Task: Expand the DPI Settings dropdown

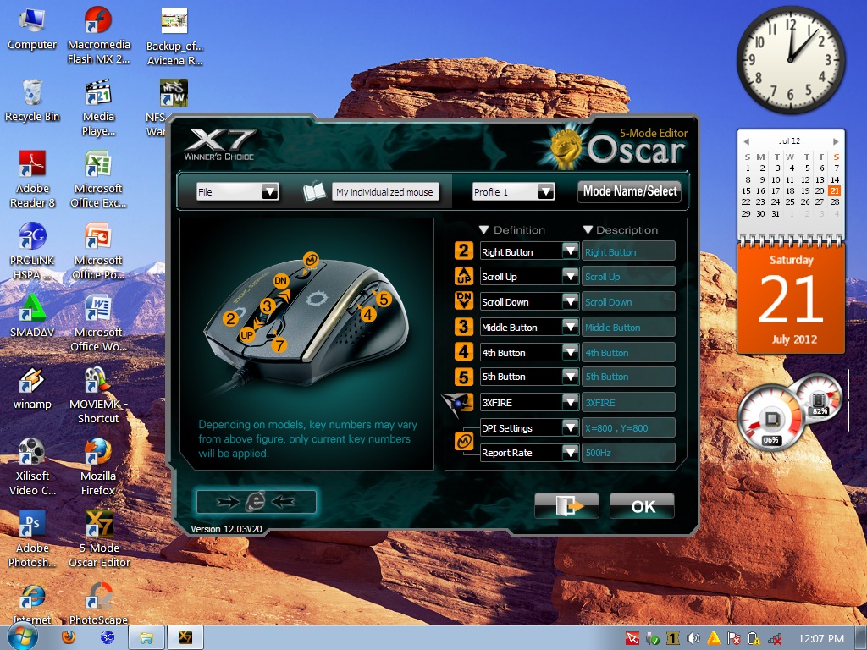Action: (x=571, y=427)
